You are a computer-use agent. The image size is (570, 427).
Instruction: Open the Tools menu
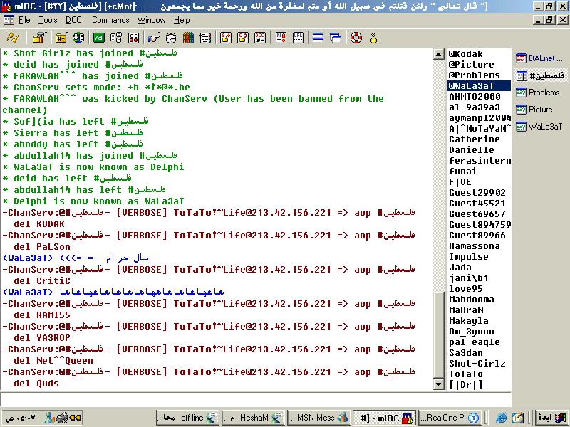coord(48,20)
